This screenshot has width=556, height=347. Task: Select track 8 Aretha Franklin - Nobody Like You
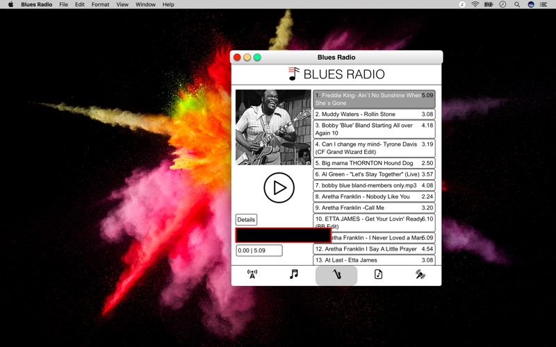[374, 196]
